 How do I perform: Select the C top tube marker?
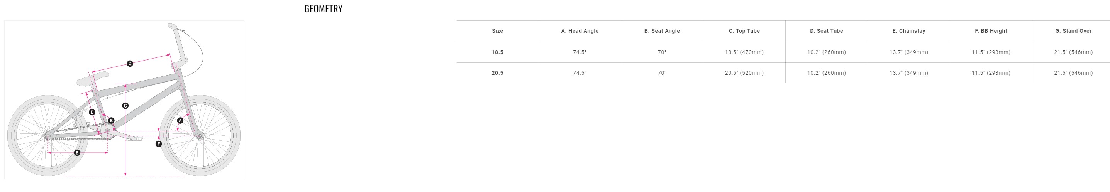click(x=130, y=64)
